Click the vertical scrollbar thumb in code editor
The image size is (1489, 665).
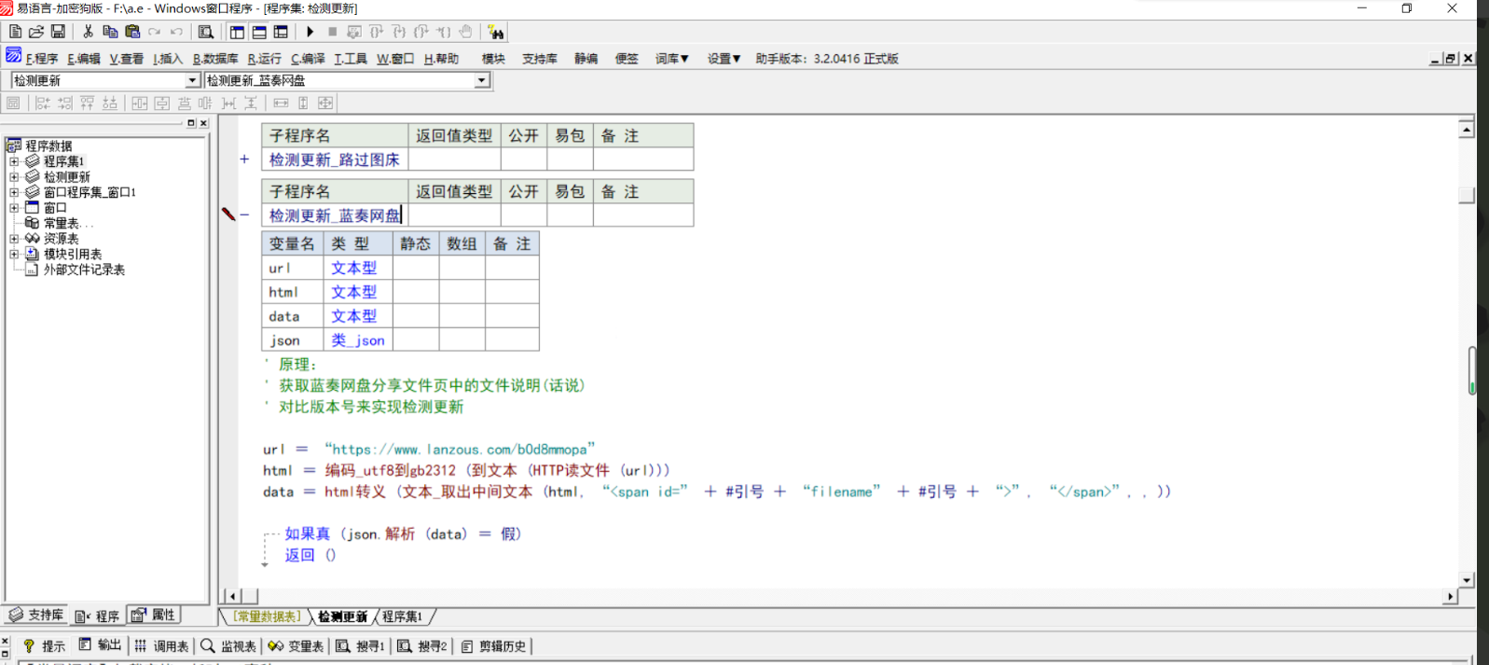tap(1466, 195)
